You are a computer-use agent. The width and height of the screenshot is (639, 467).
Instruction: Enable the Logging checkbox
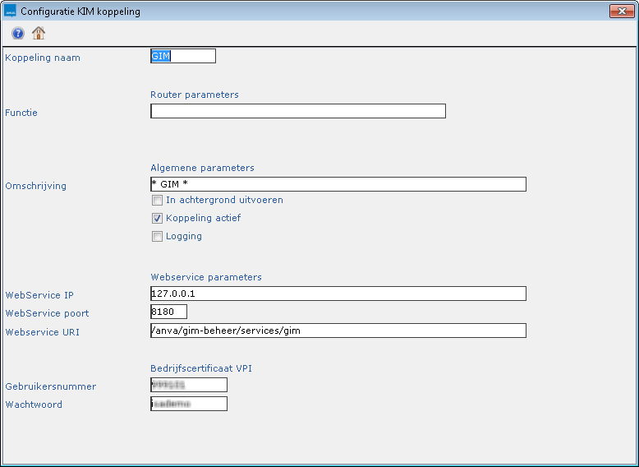click(x=157, y=237)
